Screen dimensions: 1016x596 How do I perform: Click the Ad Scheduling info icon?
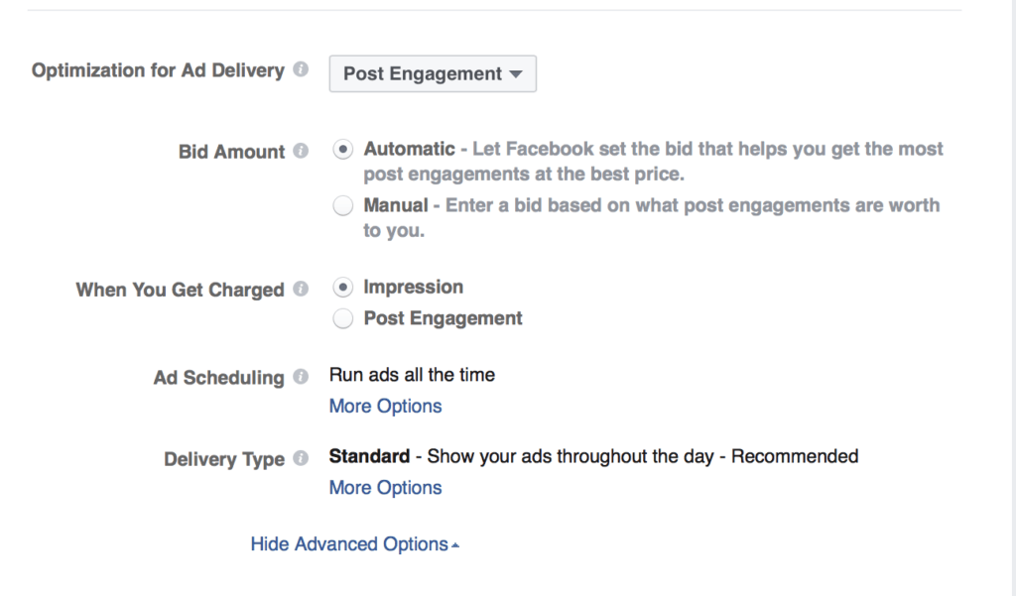(301, 378)
